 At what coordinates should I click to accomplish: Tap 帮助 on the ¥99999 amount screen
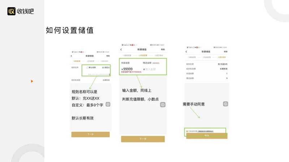163,49
